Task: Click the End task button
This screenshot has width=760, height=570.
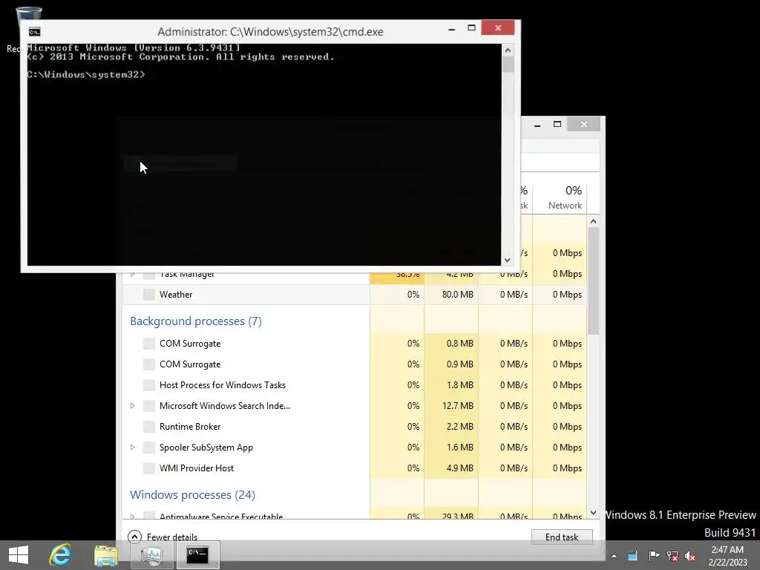Action: tap(562, 537)
